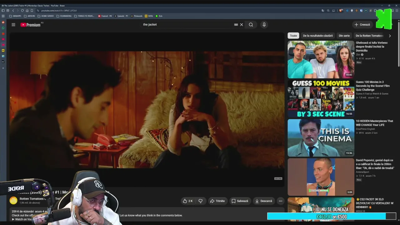Viewport: 400px width, 225px height.
Task: Show more filter chips with the right arrow
Action: 390,36
